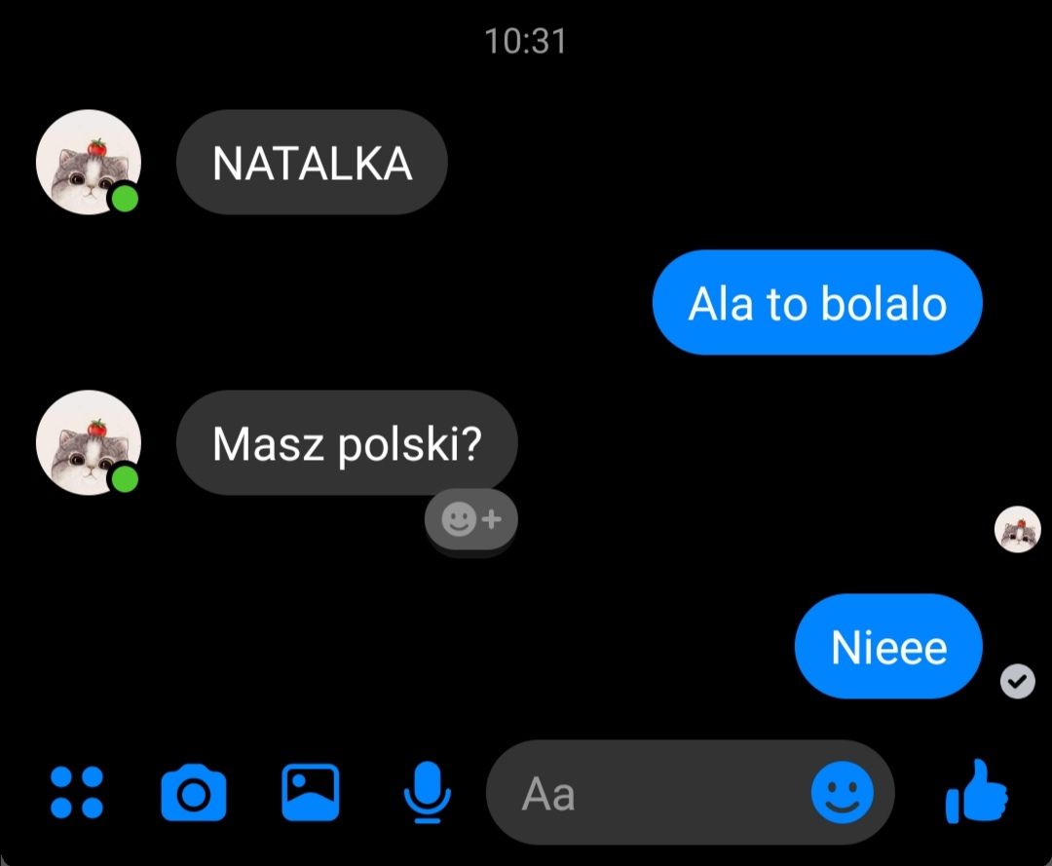Tap the microphone to record voice message
Viewport: 1052px width, 866px height.
(427, 792)
